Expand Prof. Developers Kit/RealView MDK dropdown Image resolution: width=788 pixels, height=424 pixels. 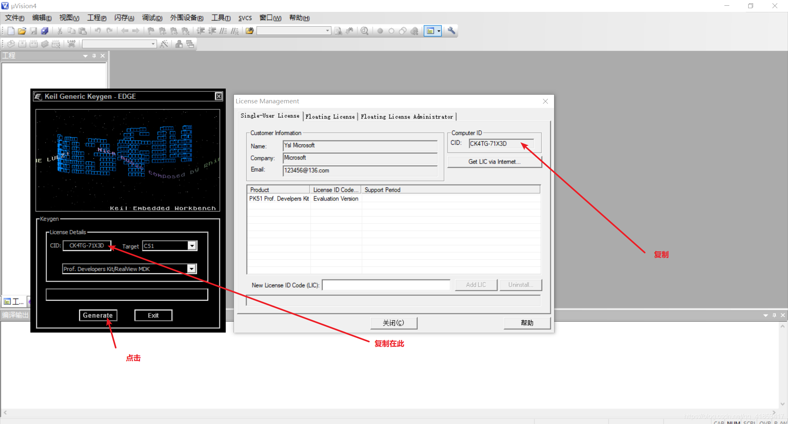(191, 269)
